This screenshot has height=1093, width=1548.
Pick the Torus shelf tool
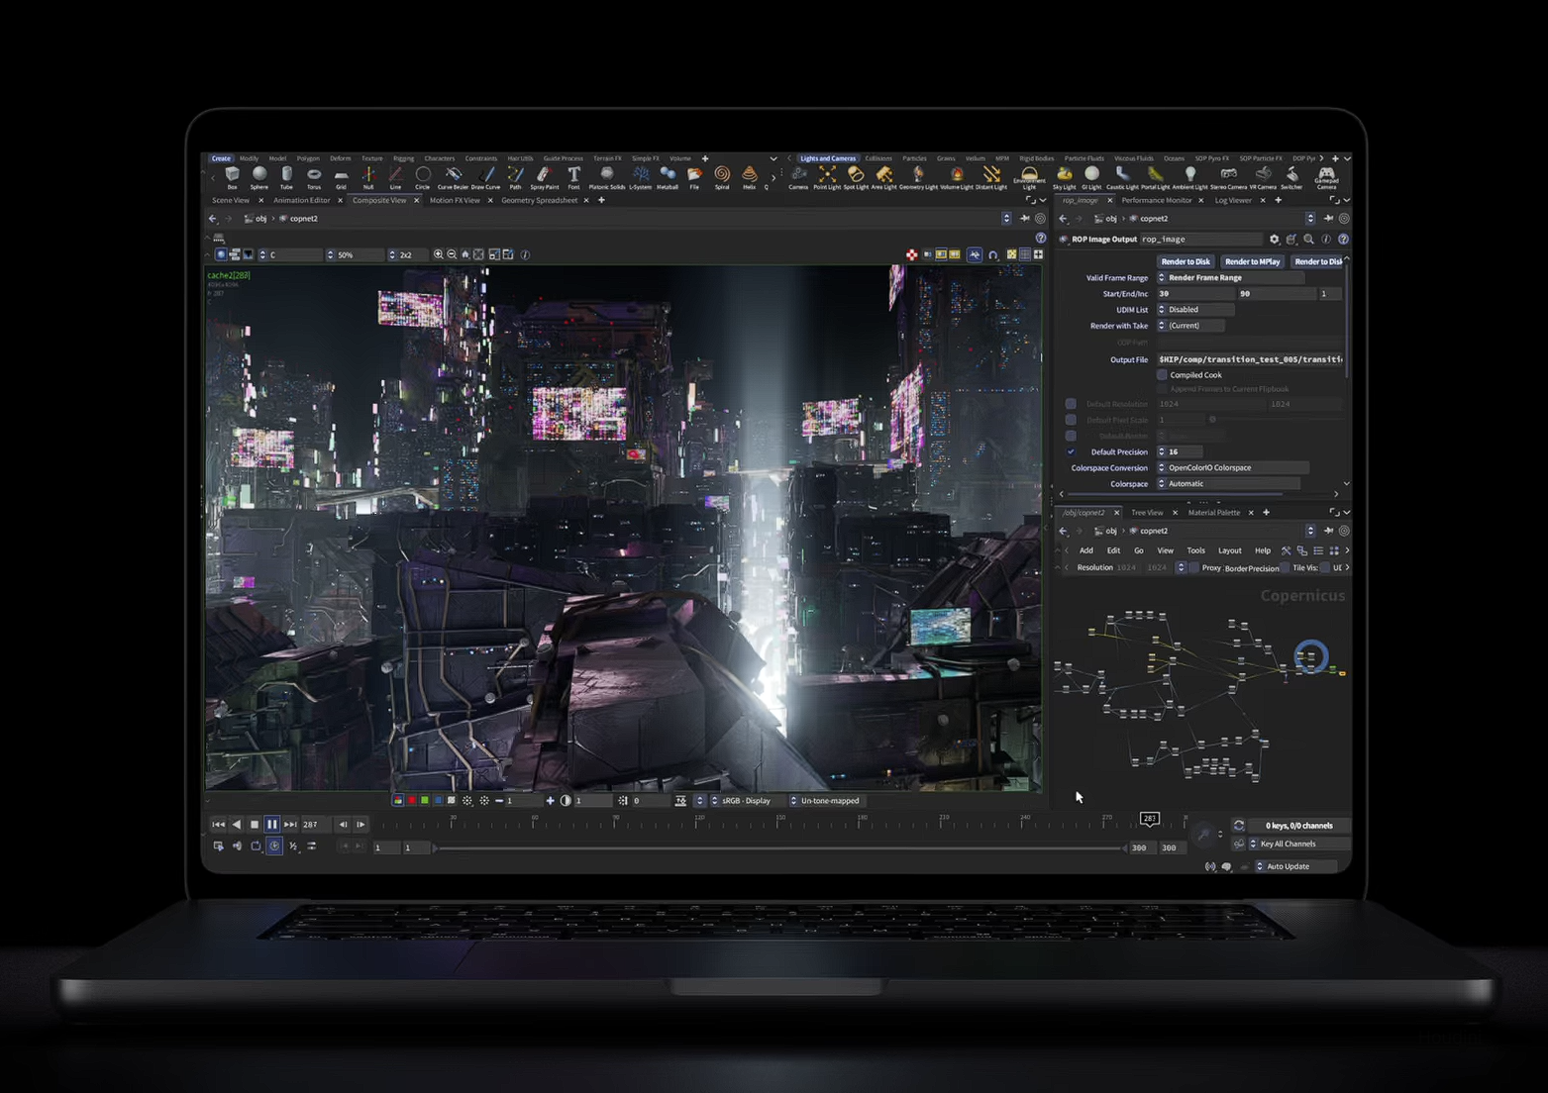click(x=314, y=177)
